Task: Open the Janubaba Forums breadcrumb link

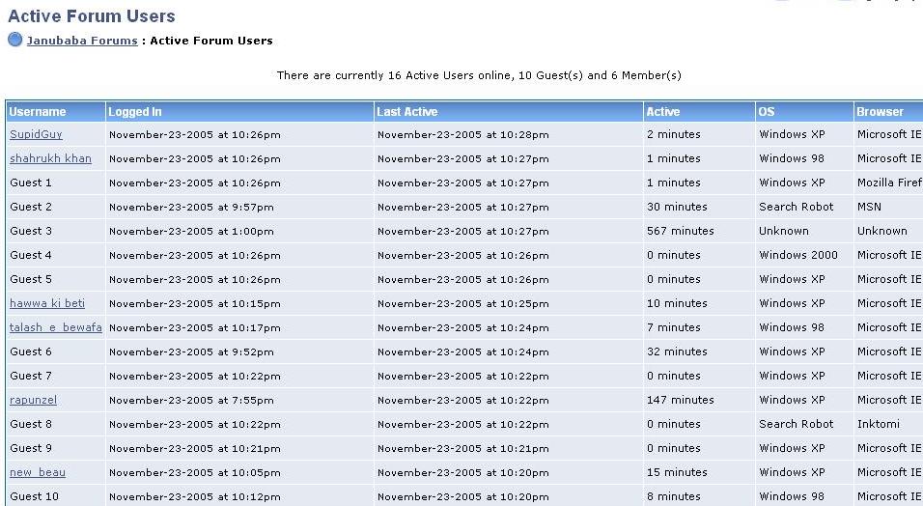Action: (x=82, y=41)
